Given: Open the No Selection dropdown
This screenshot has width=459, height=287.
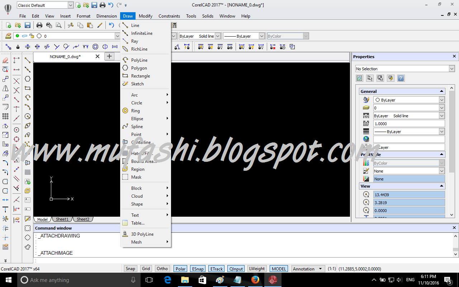Looking at the screenshot, I should click(x=452, y=69).
